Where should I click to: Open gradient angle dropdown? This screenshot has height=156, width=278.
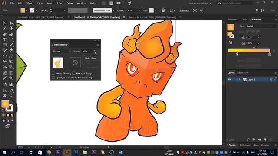[x=258, y=38]
